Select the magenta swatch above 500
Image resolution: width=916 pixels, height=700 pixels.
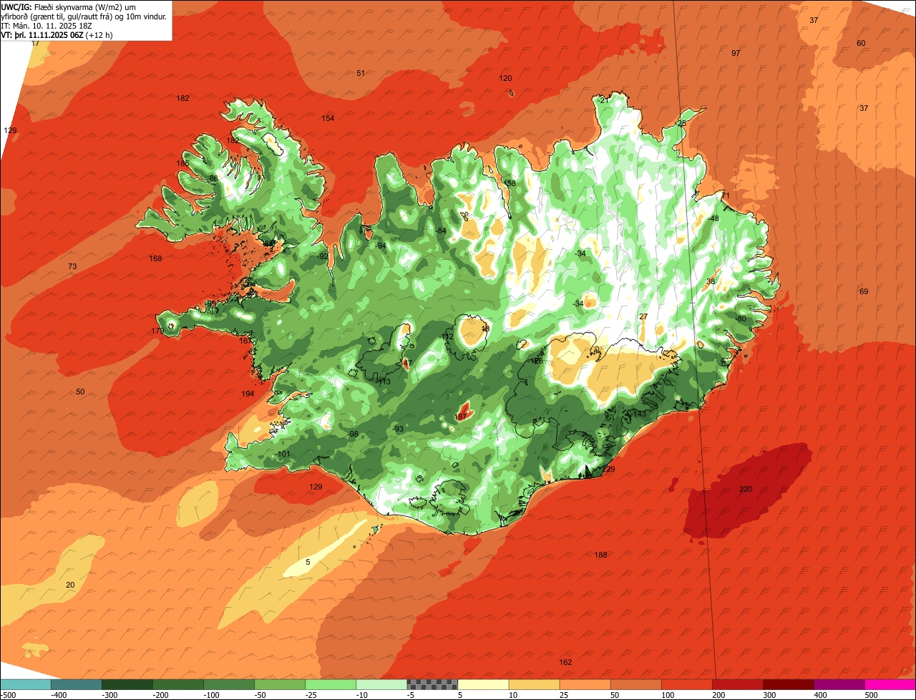point(890,684)
